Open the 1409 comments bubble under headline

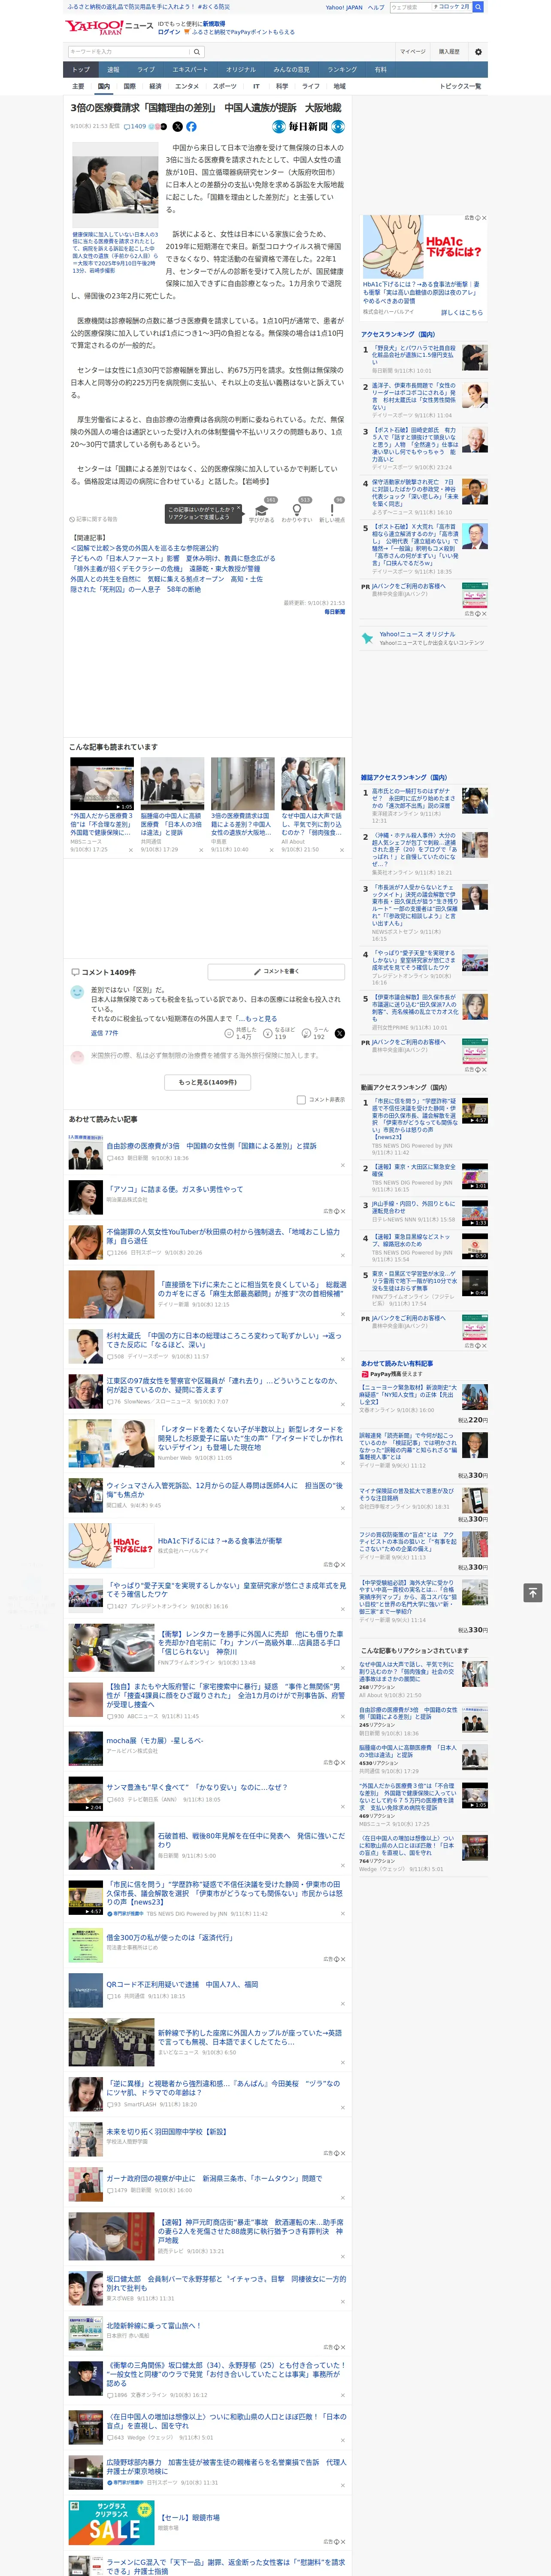coord(135,127)
